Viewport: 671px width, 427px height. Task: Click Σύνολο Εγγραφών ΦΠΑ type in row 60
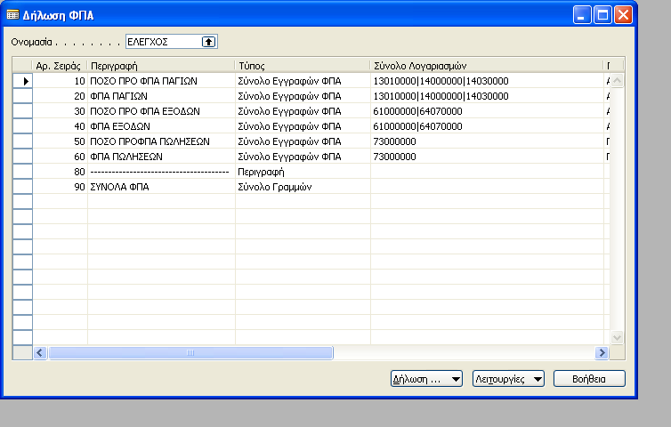tap(303, 157)
